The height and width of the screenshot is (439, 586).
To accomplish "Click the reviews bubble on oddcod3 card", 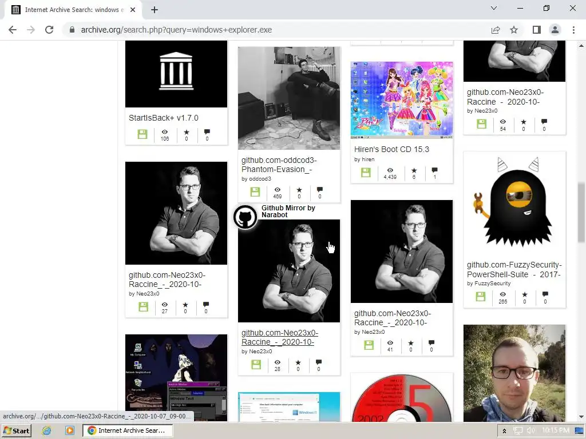I will [319, 190].
